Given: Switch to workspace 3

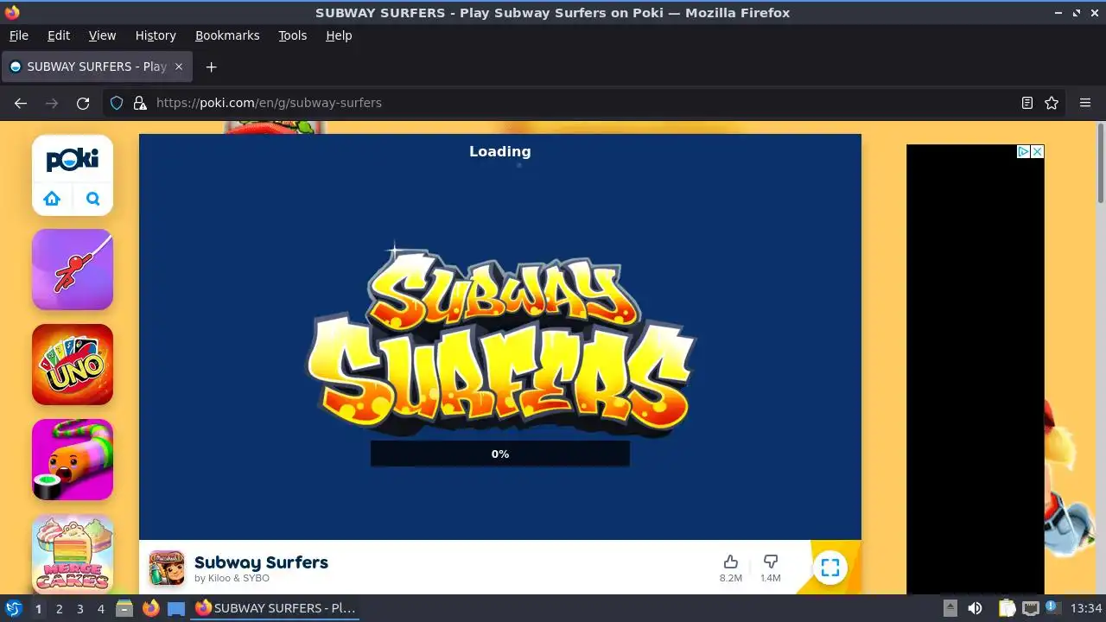Looking at the screenshot, I should (79, 609).
